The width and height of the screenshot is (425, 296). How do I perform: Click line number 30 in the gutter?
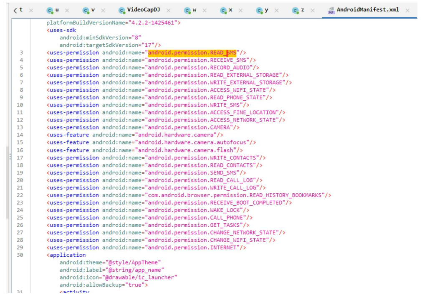click(20, 255)
